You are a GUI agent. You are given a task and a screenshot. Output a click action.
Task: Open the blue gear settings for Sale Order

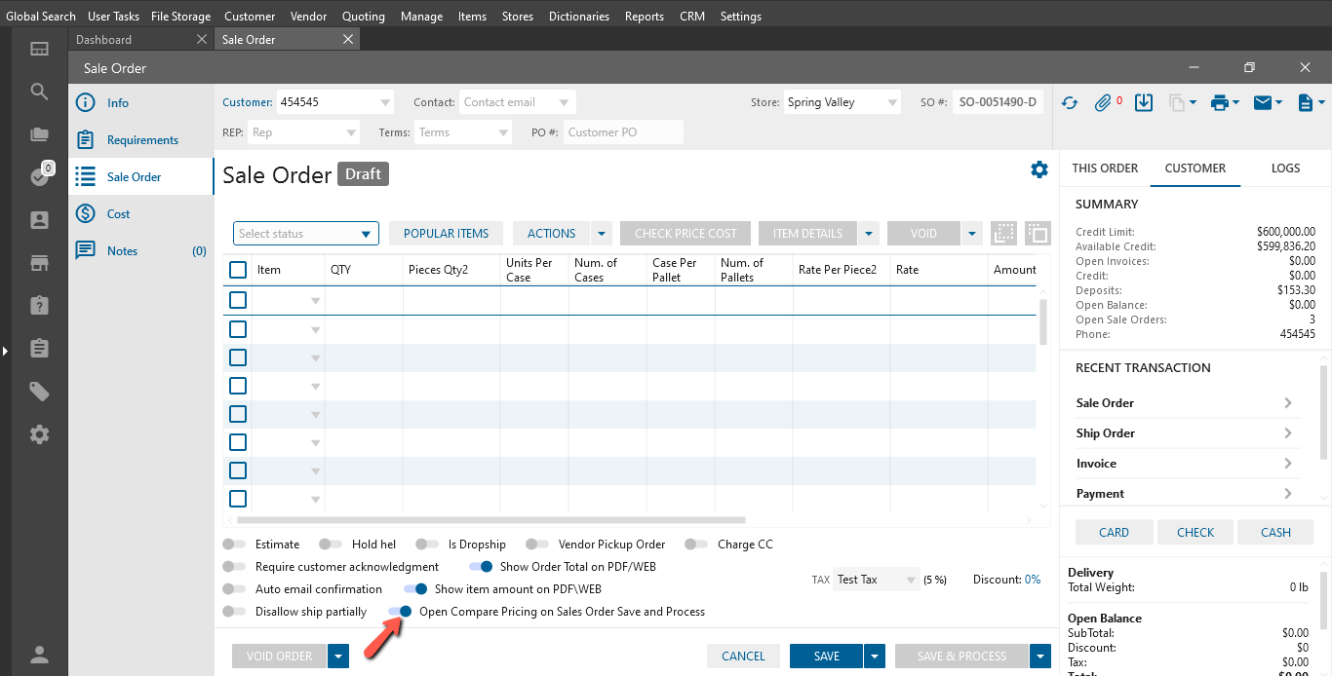tap(1039, 169)
